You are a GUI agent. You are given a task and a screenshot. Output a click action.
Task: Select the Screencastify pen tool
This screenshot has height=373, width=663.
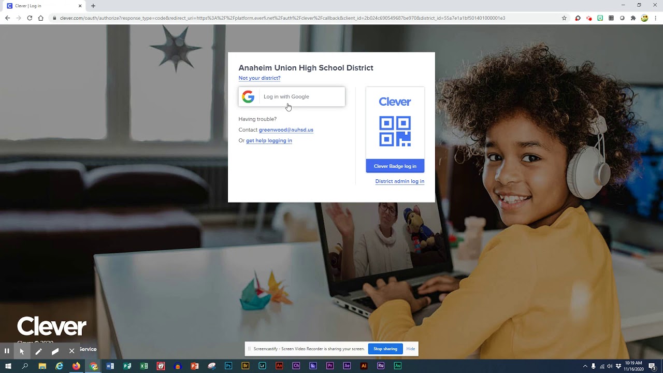(38, 351)
